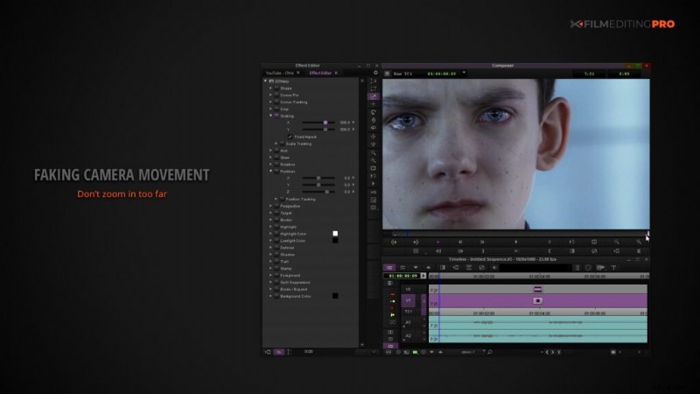Close the YouTube - Chris tab
This screenshot has height=394, width=700.
pyautogui.click(x=298, y=73)
